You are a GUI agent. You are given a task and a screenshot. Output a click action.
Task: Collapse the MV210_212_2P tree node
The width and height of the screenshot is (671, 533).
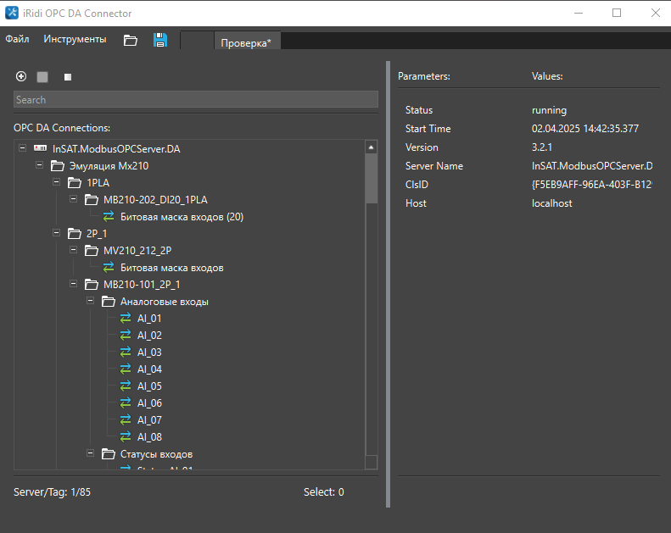[x=74, y=250]
